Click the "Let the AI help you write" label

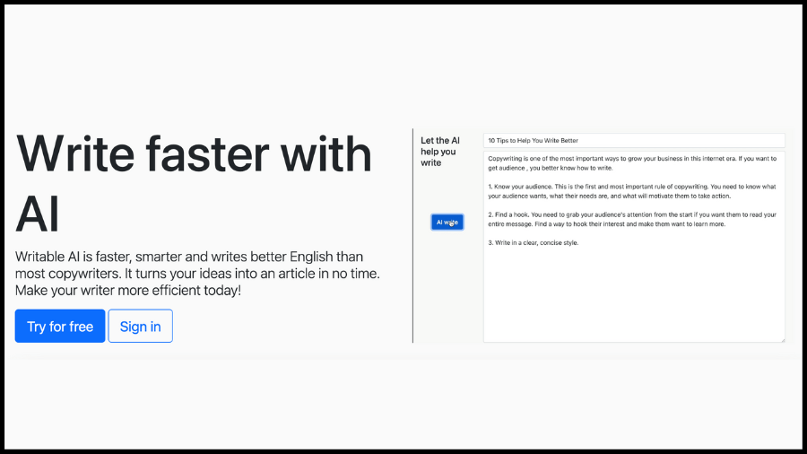click(440, 152)
